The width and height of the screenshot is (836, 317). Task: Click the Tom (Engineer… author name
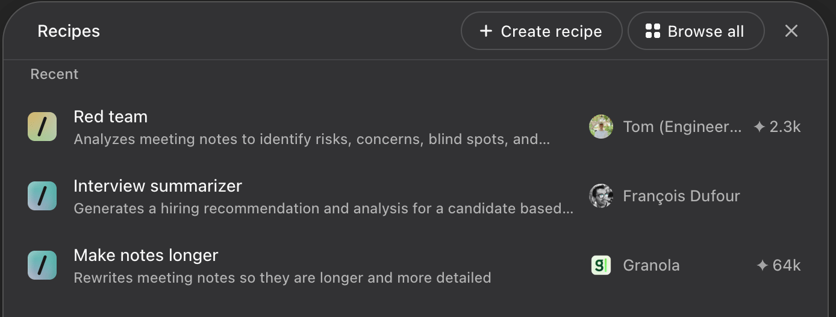pyautogui.click(x=682, y=127)
